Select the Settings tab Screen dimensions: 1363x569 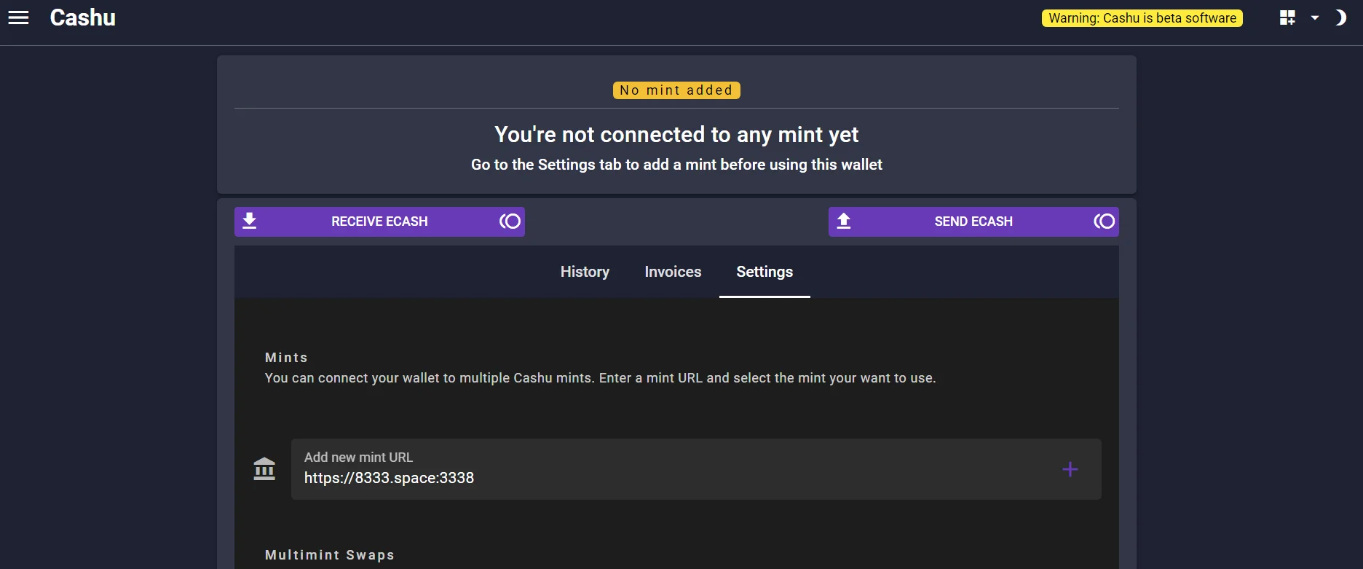click(765, 272)
